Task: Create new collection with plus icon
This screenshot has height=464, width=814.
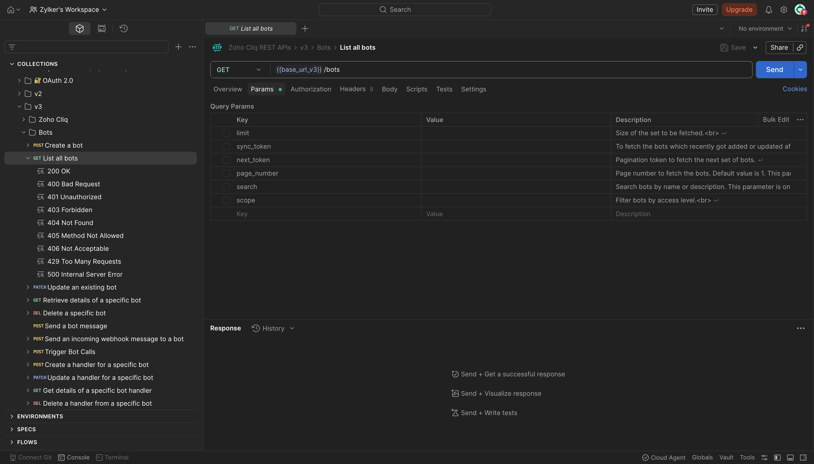Action: [x=178, y=47]
